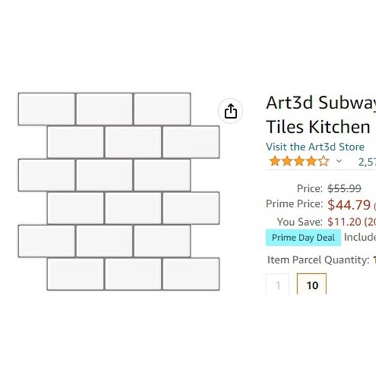Expand the star rating breakdown chevron
The width and height of the screenshot is (376, 376).
(339, 161)
